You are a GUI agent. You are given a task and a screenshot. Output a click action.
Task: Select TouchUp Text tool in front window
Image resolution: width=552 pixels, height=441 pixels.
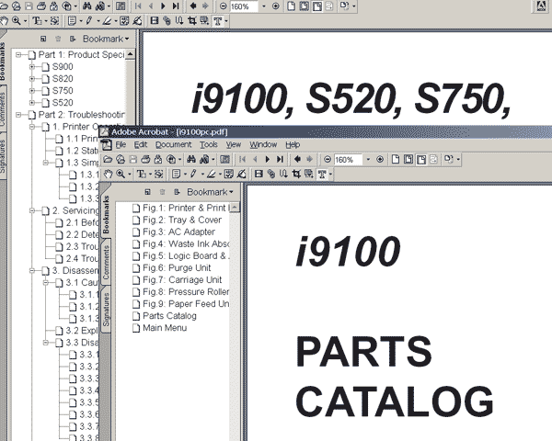click(x=322, y=174)
